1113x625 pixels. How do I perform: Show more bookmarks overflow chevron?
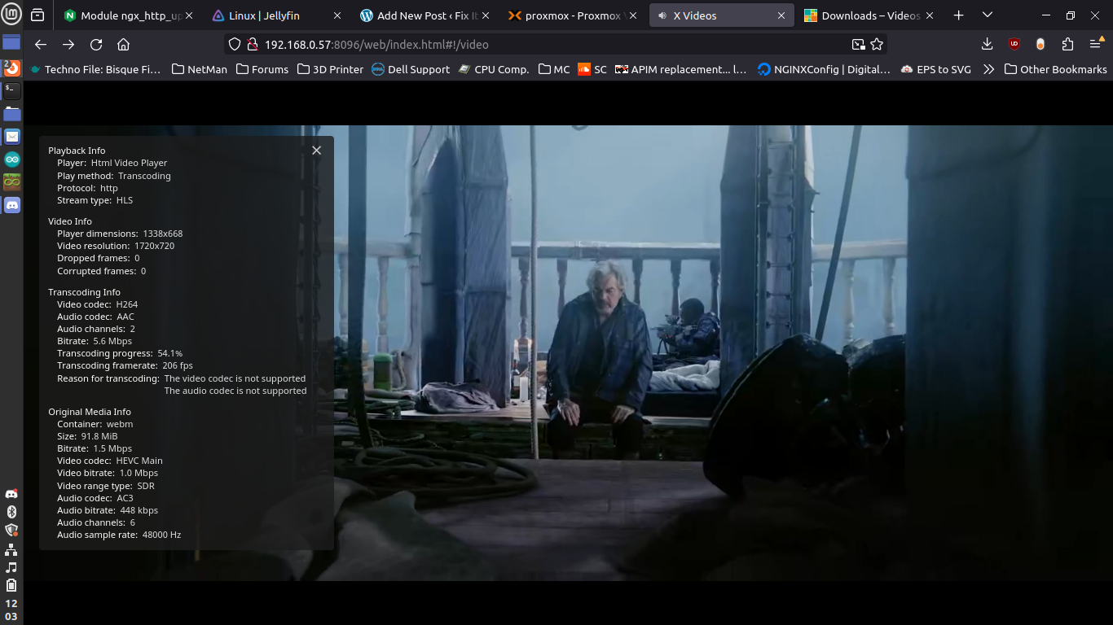988,69
